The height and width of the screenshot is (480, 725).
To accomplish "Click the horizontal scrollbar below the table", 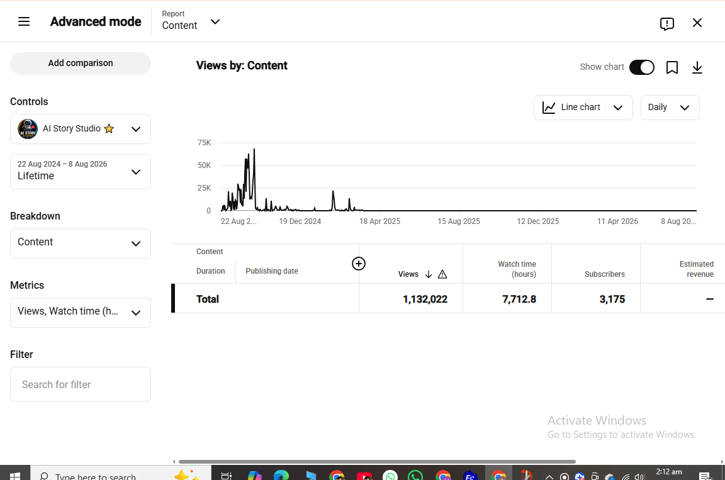I will [x=377, y=462].
